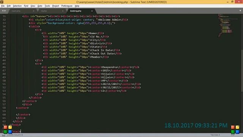Open the Edit menu
This screenshot has height=137, width=243.
tap(9, 6)
